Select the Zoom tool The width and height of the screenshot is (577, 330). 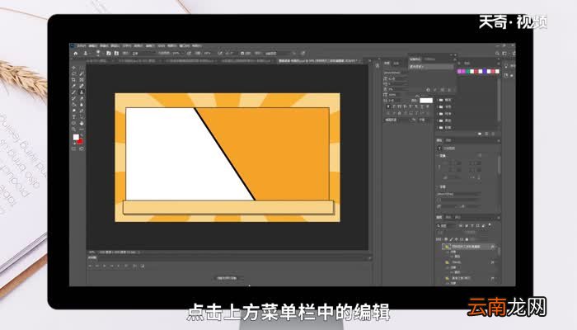[74, 130]
